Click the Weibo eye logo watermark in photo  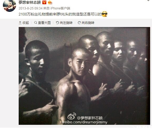72,116
